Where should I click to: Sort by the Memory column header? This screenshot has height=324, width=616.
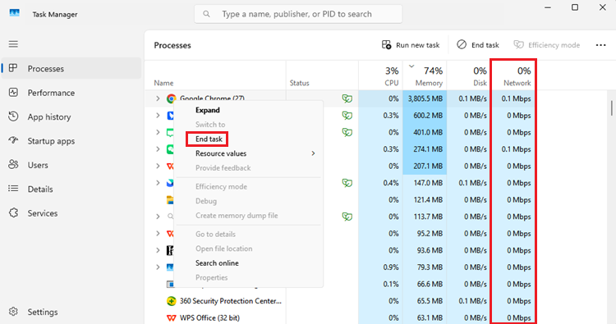pyautogui.click(x=425, y=76)
